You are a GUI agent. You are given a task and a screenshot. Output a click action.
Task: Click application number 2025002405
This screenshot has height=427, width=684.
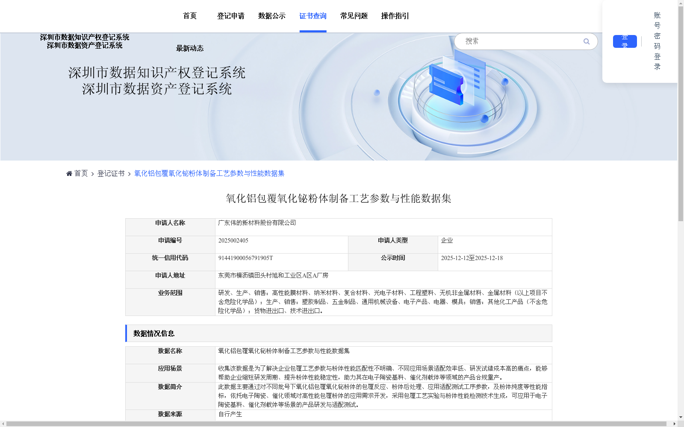233,240
